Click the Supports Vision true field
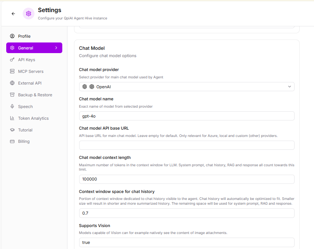 pos(186,242)
